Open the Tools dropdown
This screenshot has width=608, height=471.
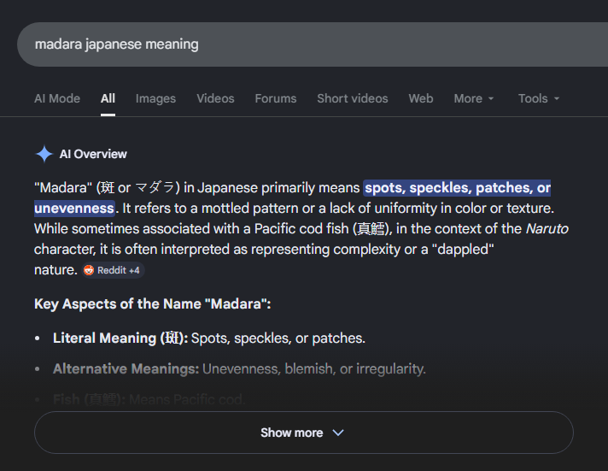tap(539, 98)
